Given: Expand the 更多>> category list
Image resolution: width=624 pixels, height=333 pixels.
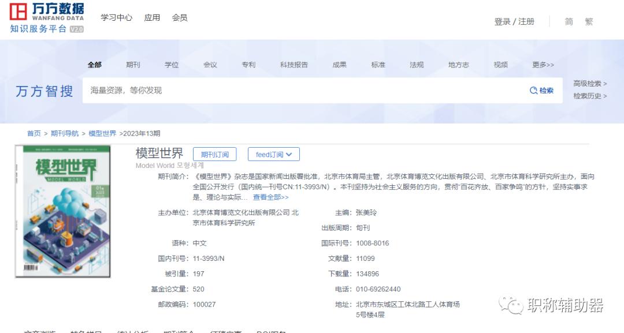Looking at the screenshot, I should 542,65.
